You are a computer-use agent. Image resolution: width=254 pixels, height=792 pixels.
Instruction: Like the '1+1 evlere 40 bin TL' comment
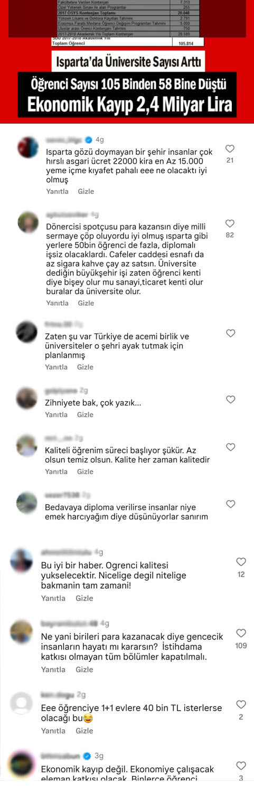[x=241, y=704]
